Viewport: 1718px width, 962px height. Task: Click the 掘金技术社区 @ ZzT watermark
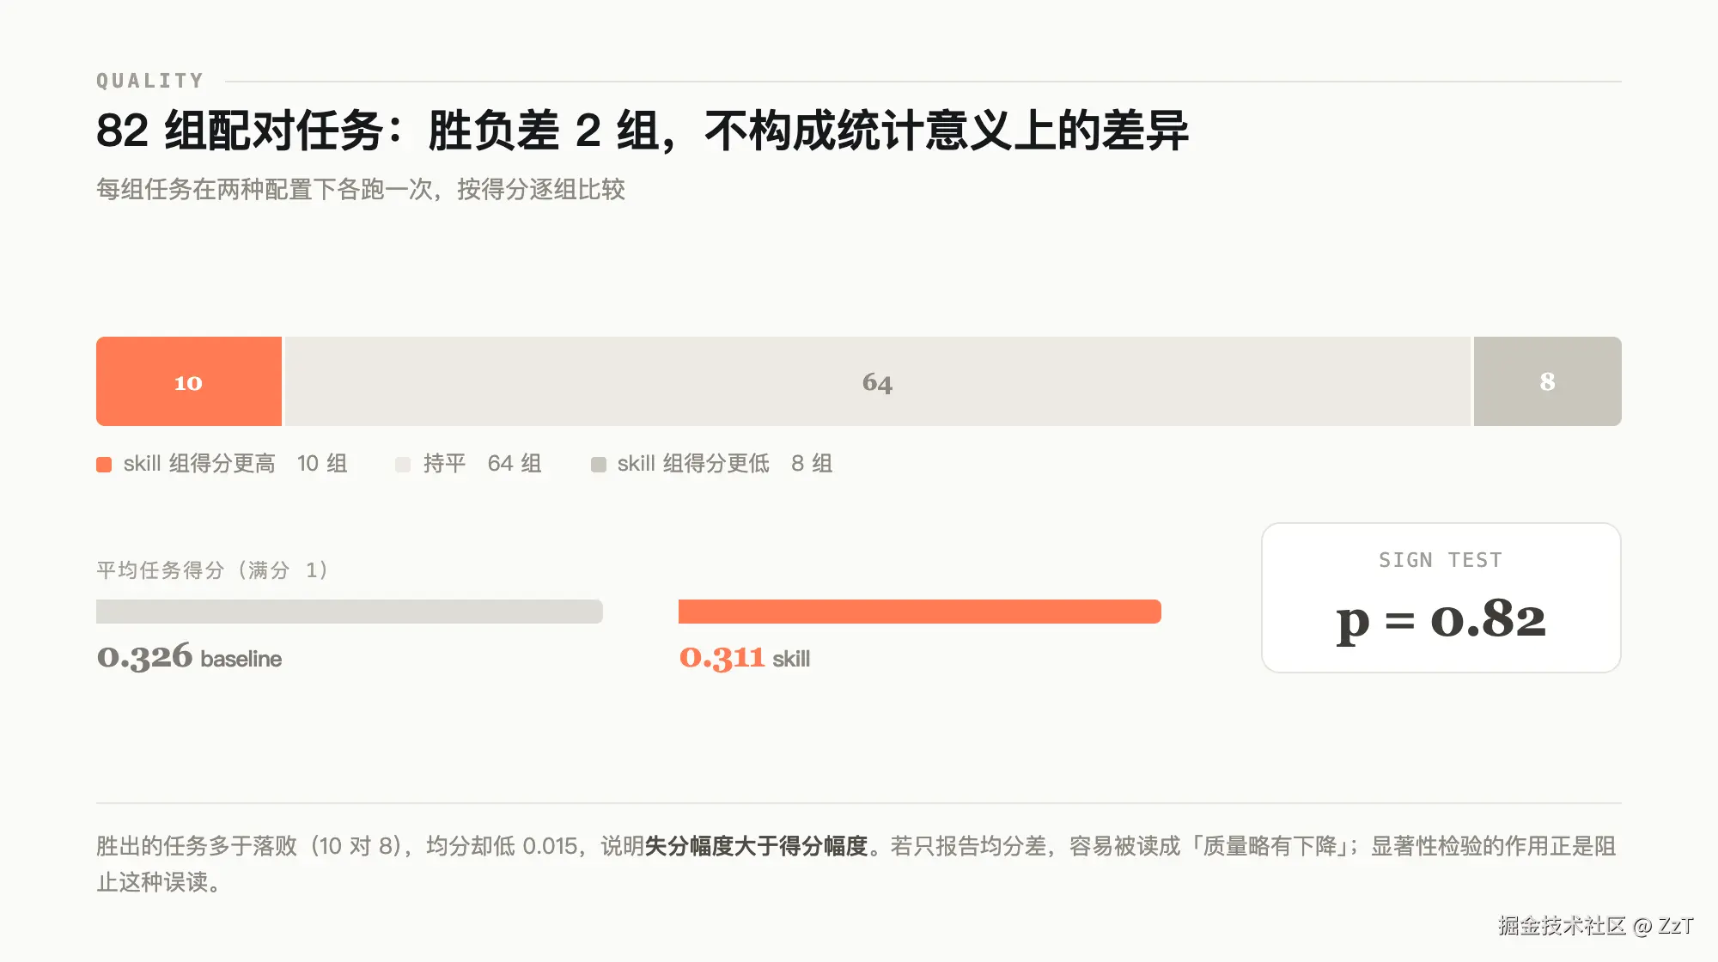click(1596, 925)
